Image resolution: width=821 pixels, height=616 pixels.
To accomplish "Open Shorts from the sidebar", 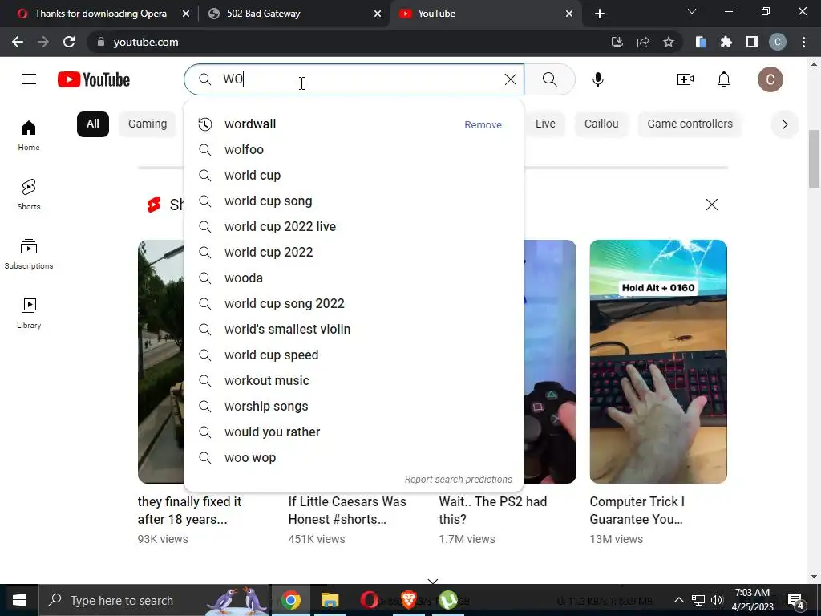I will [29, 194].
